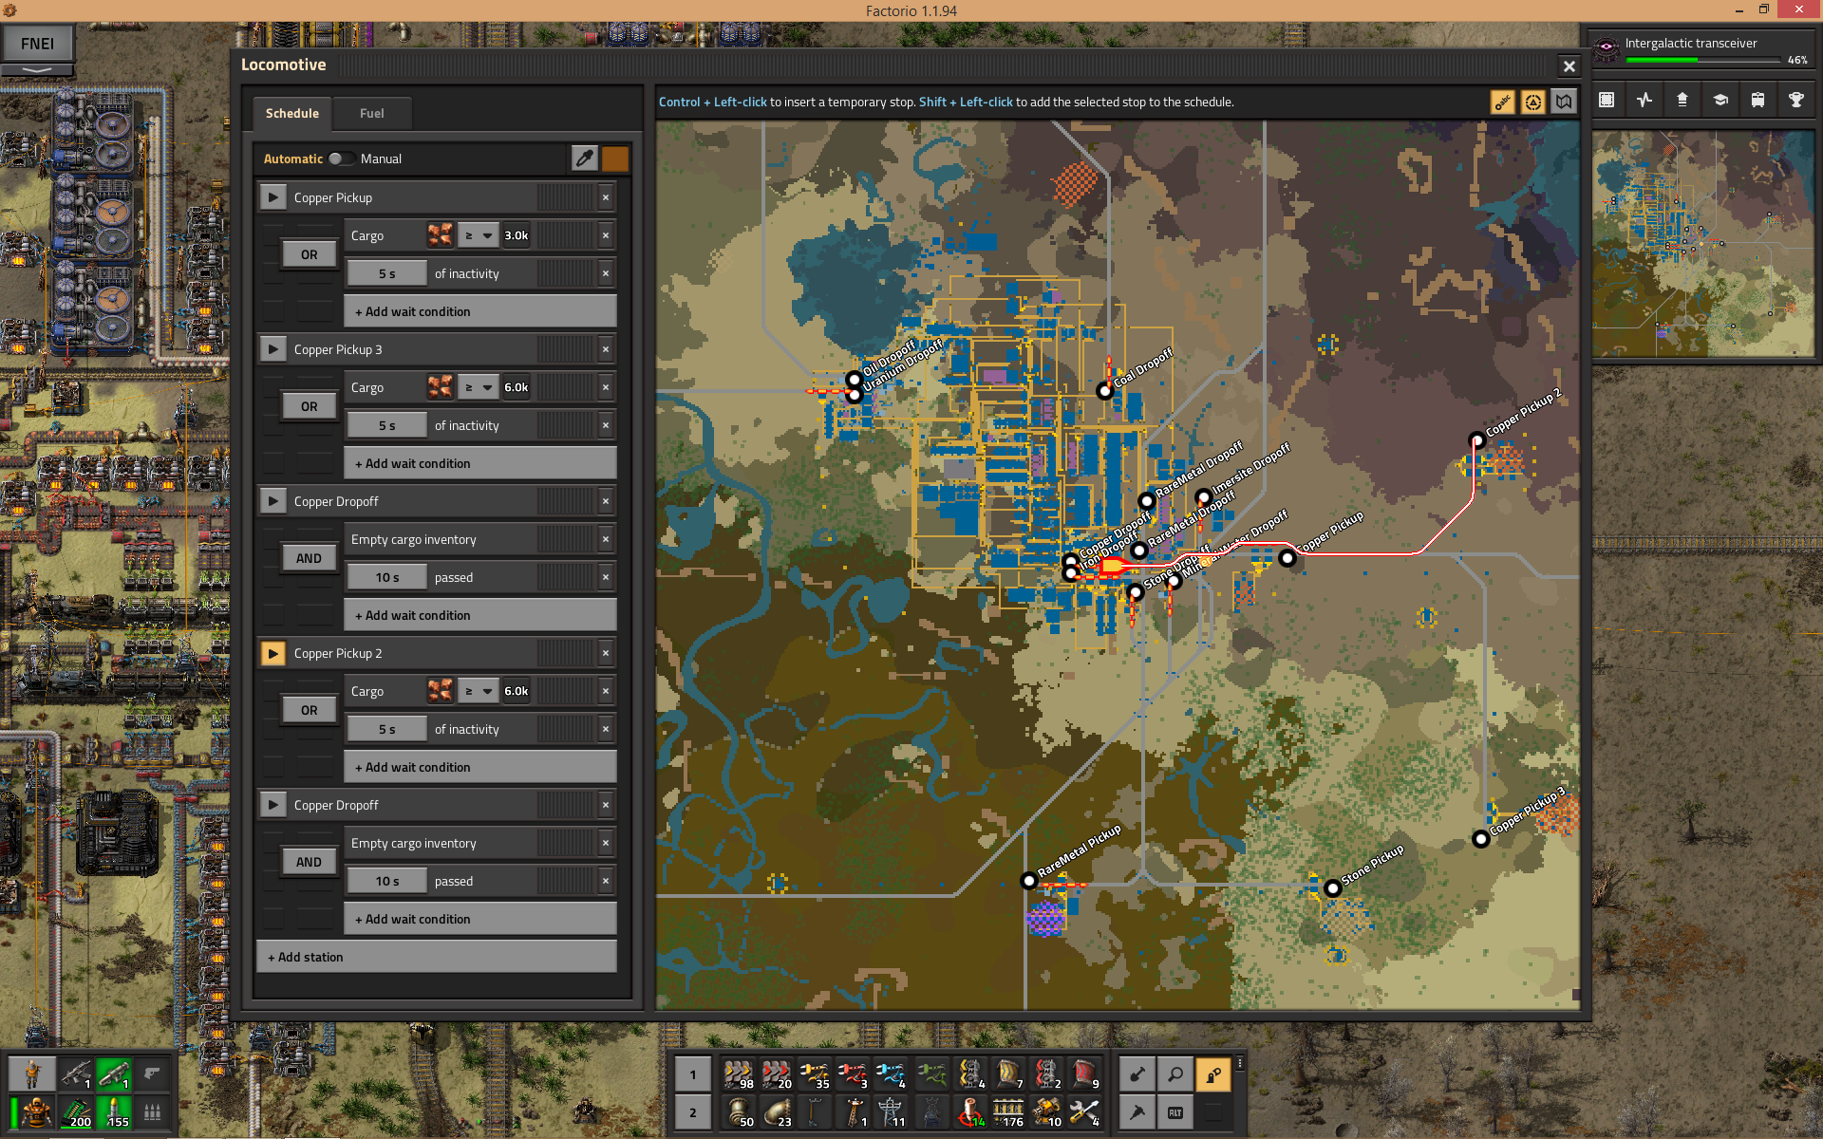Open the eyedropper tool for train color
This screenshot has height=1139, width=1823.
click(584, 159)
